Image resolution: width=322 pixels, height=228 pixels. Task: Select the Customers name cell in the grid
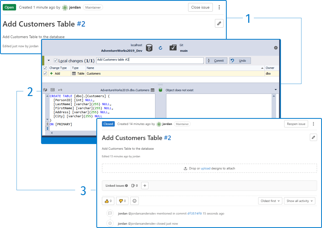tap(175, 73)
